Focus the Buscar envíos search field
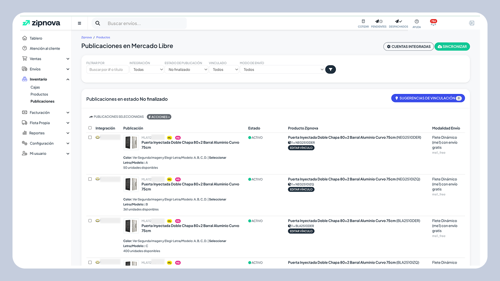 pyautogui.click(x=145, y=23)
